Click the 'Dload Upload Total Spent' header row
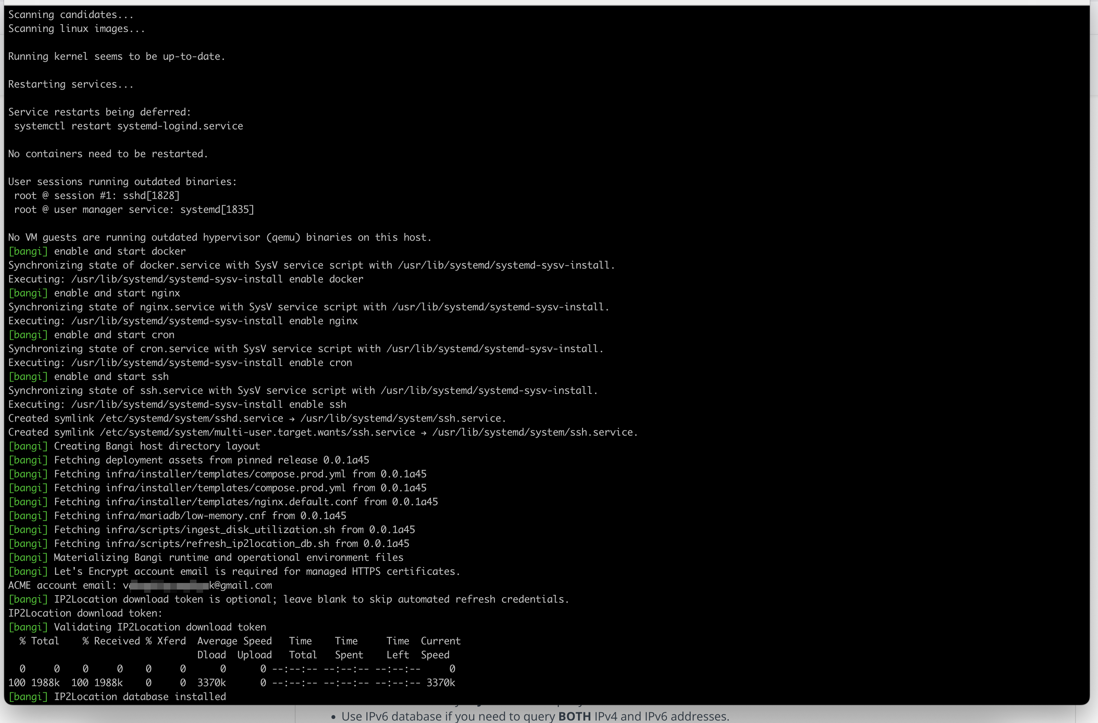Image resolution: width=1098 pixels, height=723 pixels. pos(323,655)
